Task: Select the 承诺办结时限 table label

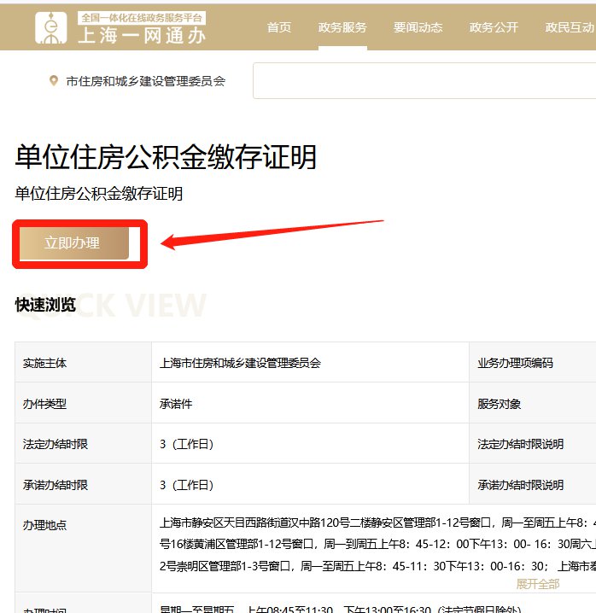Action: [56, 485]
